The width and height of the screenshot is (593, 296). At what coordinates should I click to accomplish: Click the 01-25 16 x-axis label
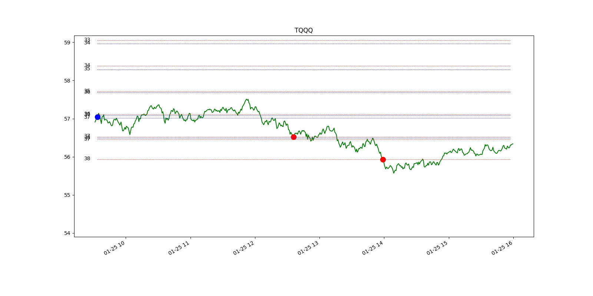pos(502,248)
